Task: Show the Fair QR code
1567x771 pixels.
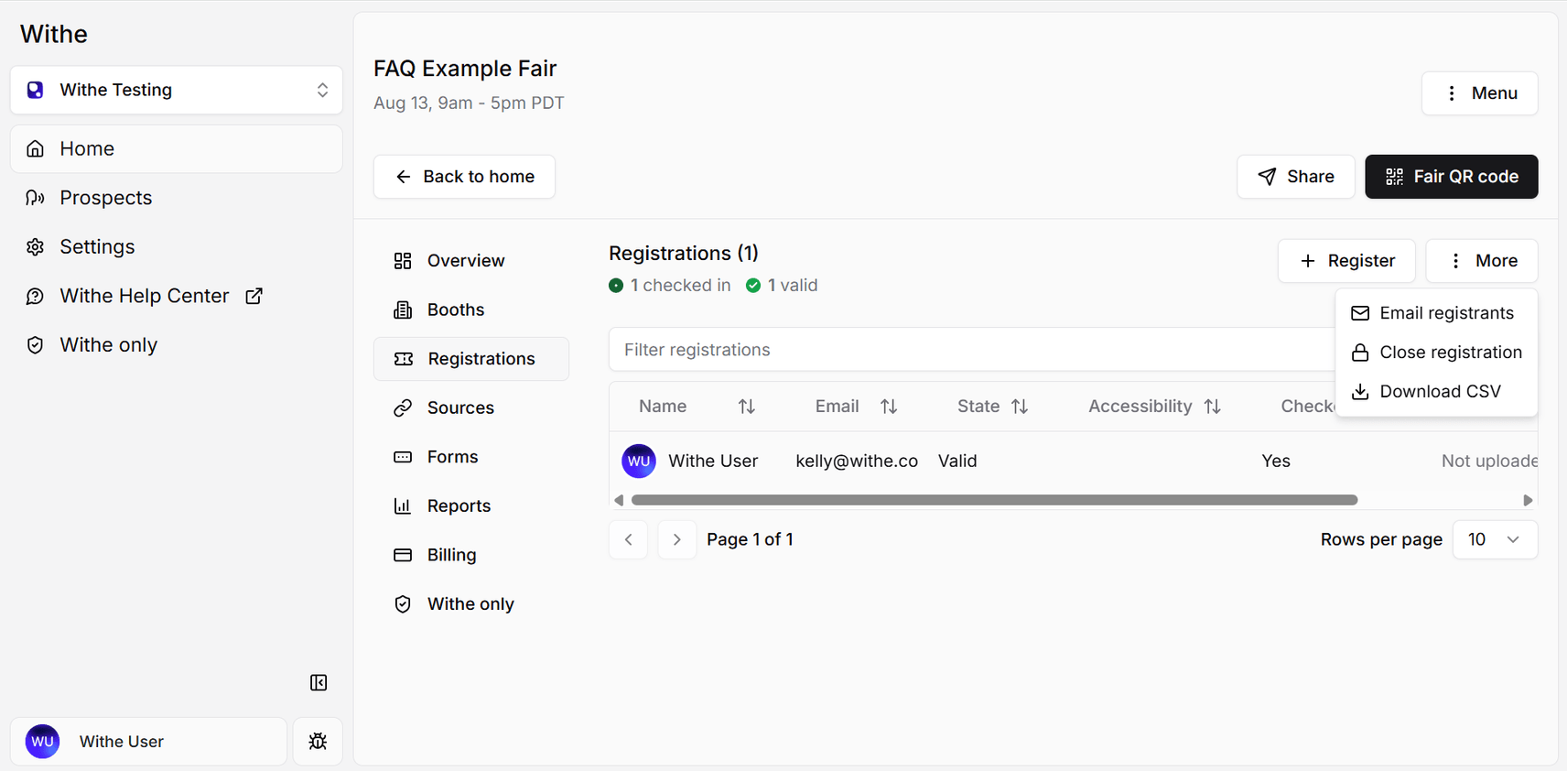Action: click(1452, 177)
